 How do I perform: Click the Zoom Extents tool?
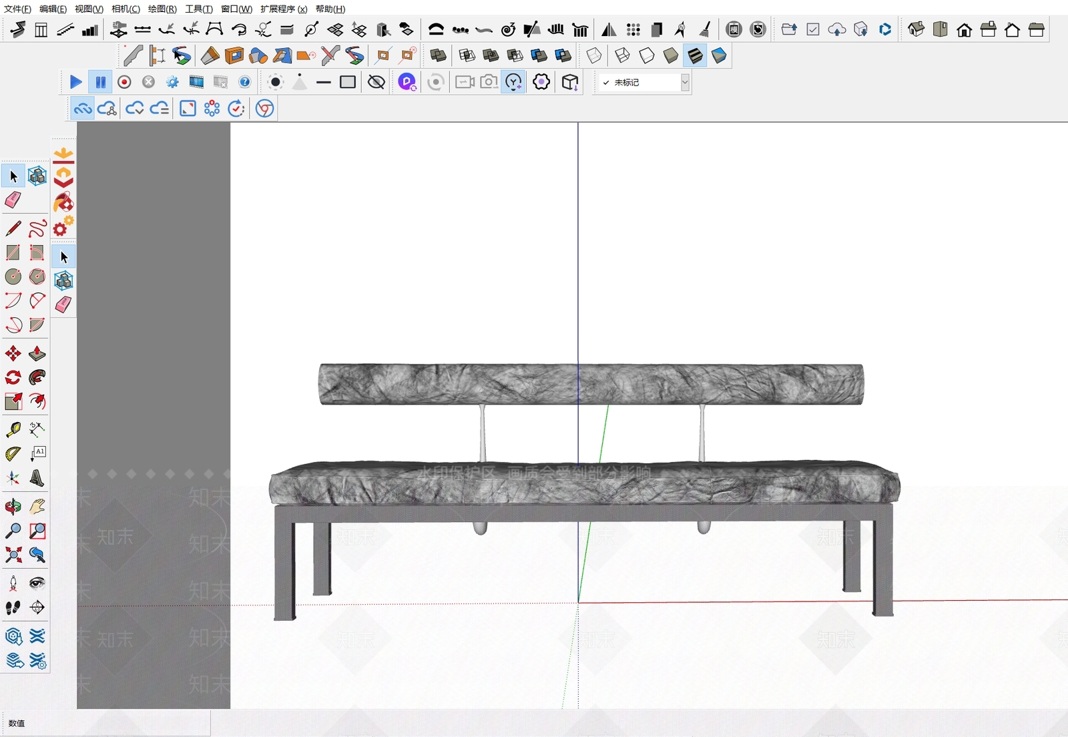coord(13,555)
